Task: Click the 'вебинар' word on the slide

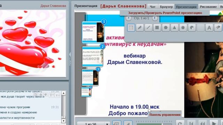Action: 134,56
